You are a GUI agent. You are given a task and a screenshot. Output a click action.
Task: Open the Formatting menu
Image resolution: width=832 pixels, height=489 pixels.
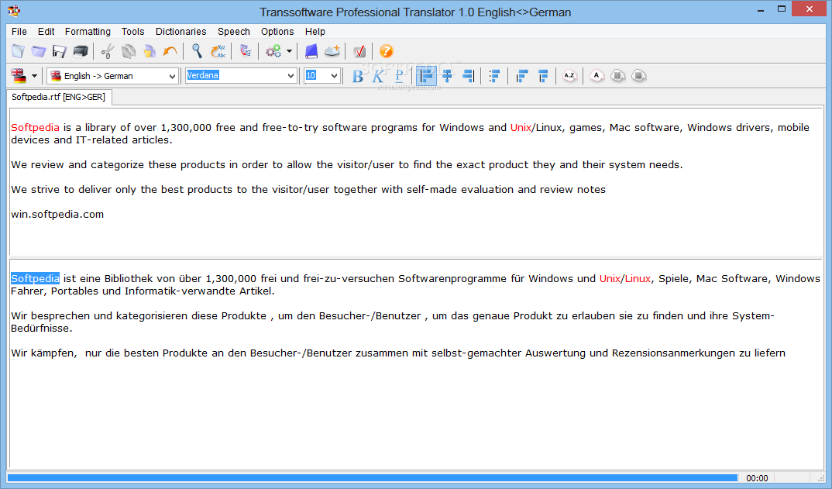coord(88,31)
